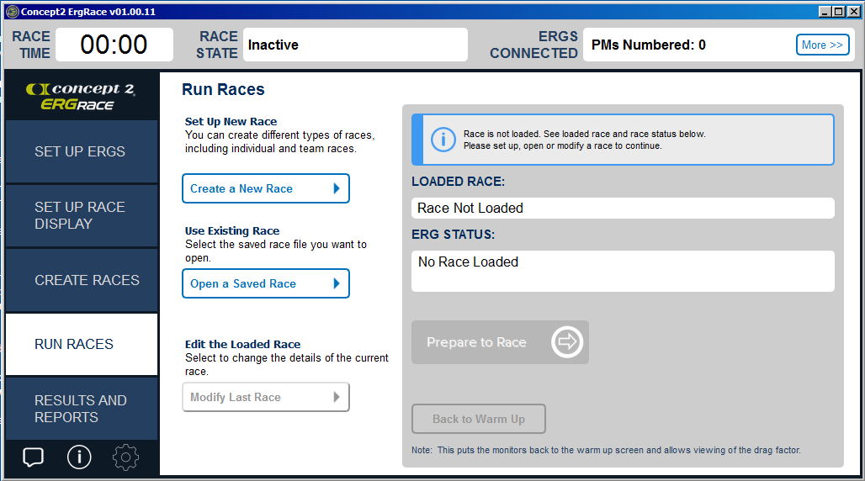
Task: Click the Loaded Race text field
Action: click(622, 208)
